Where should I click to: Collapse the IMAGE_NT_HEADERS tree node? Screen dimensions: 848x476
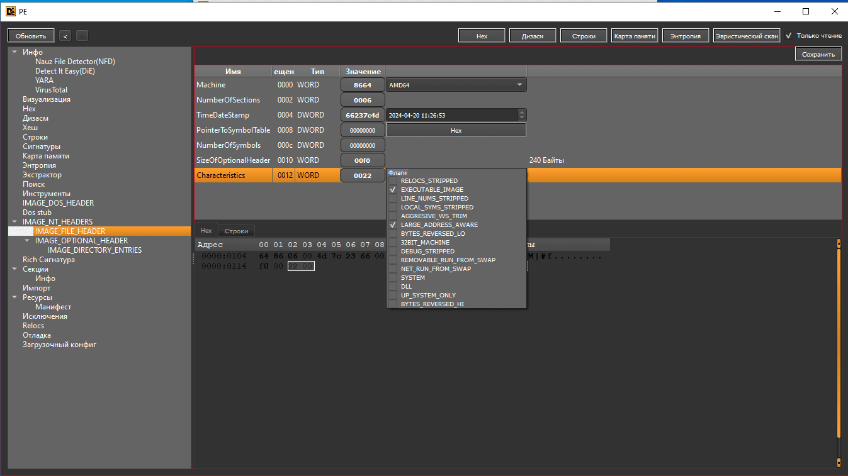14,222
